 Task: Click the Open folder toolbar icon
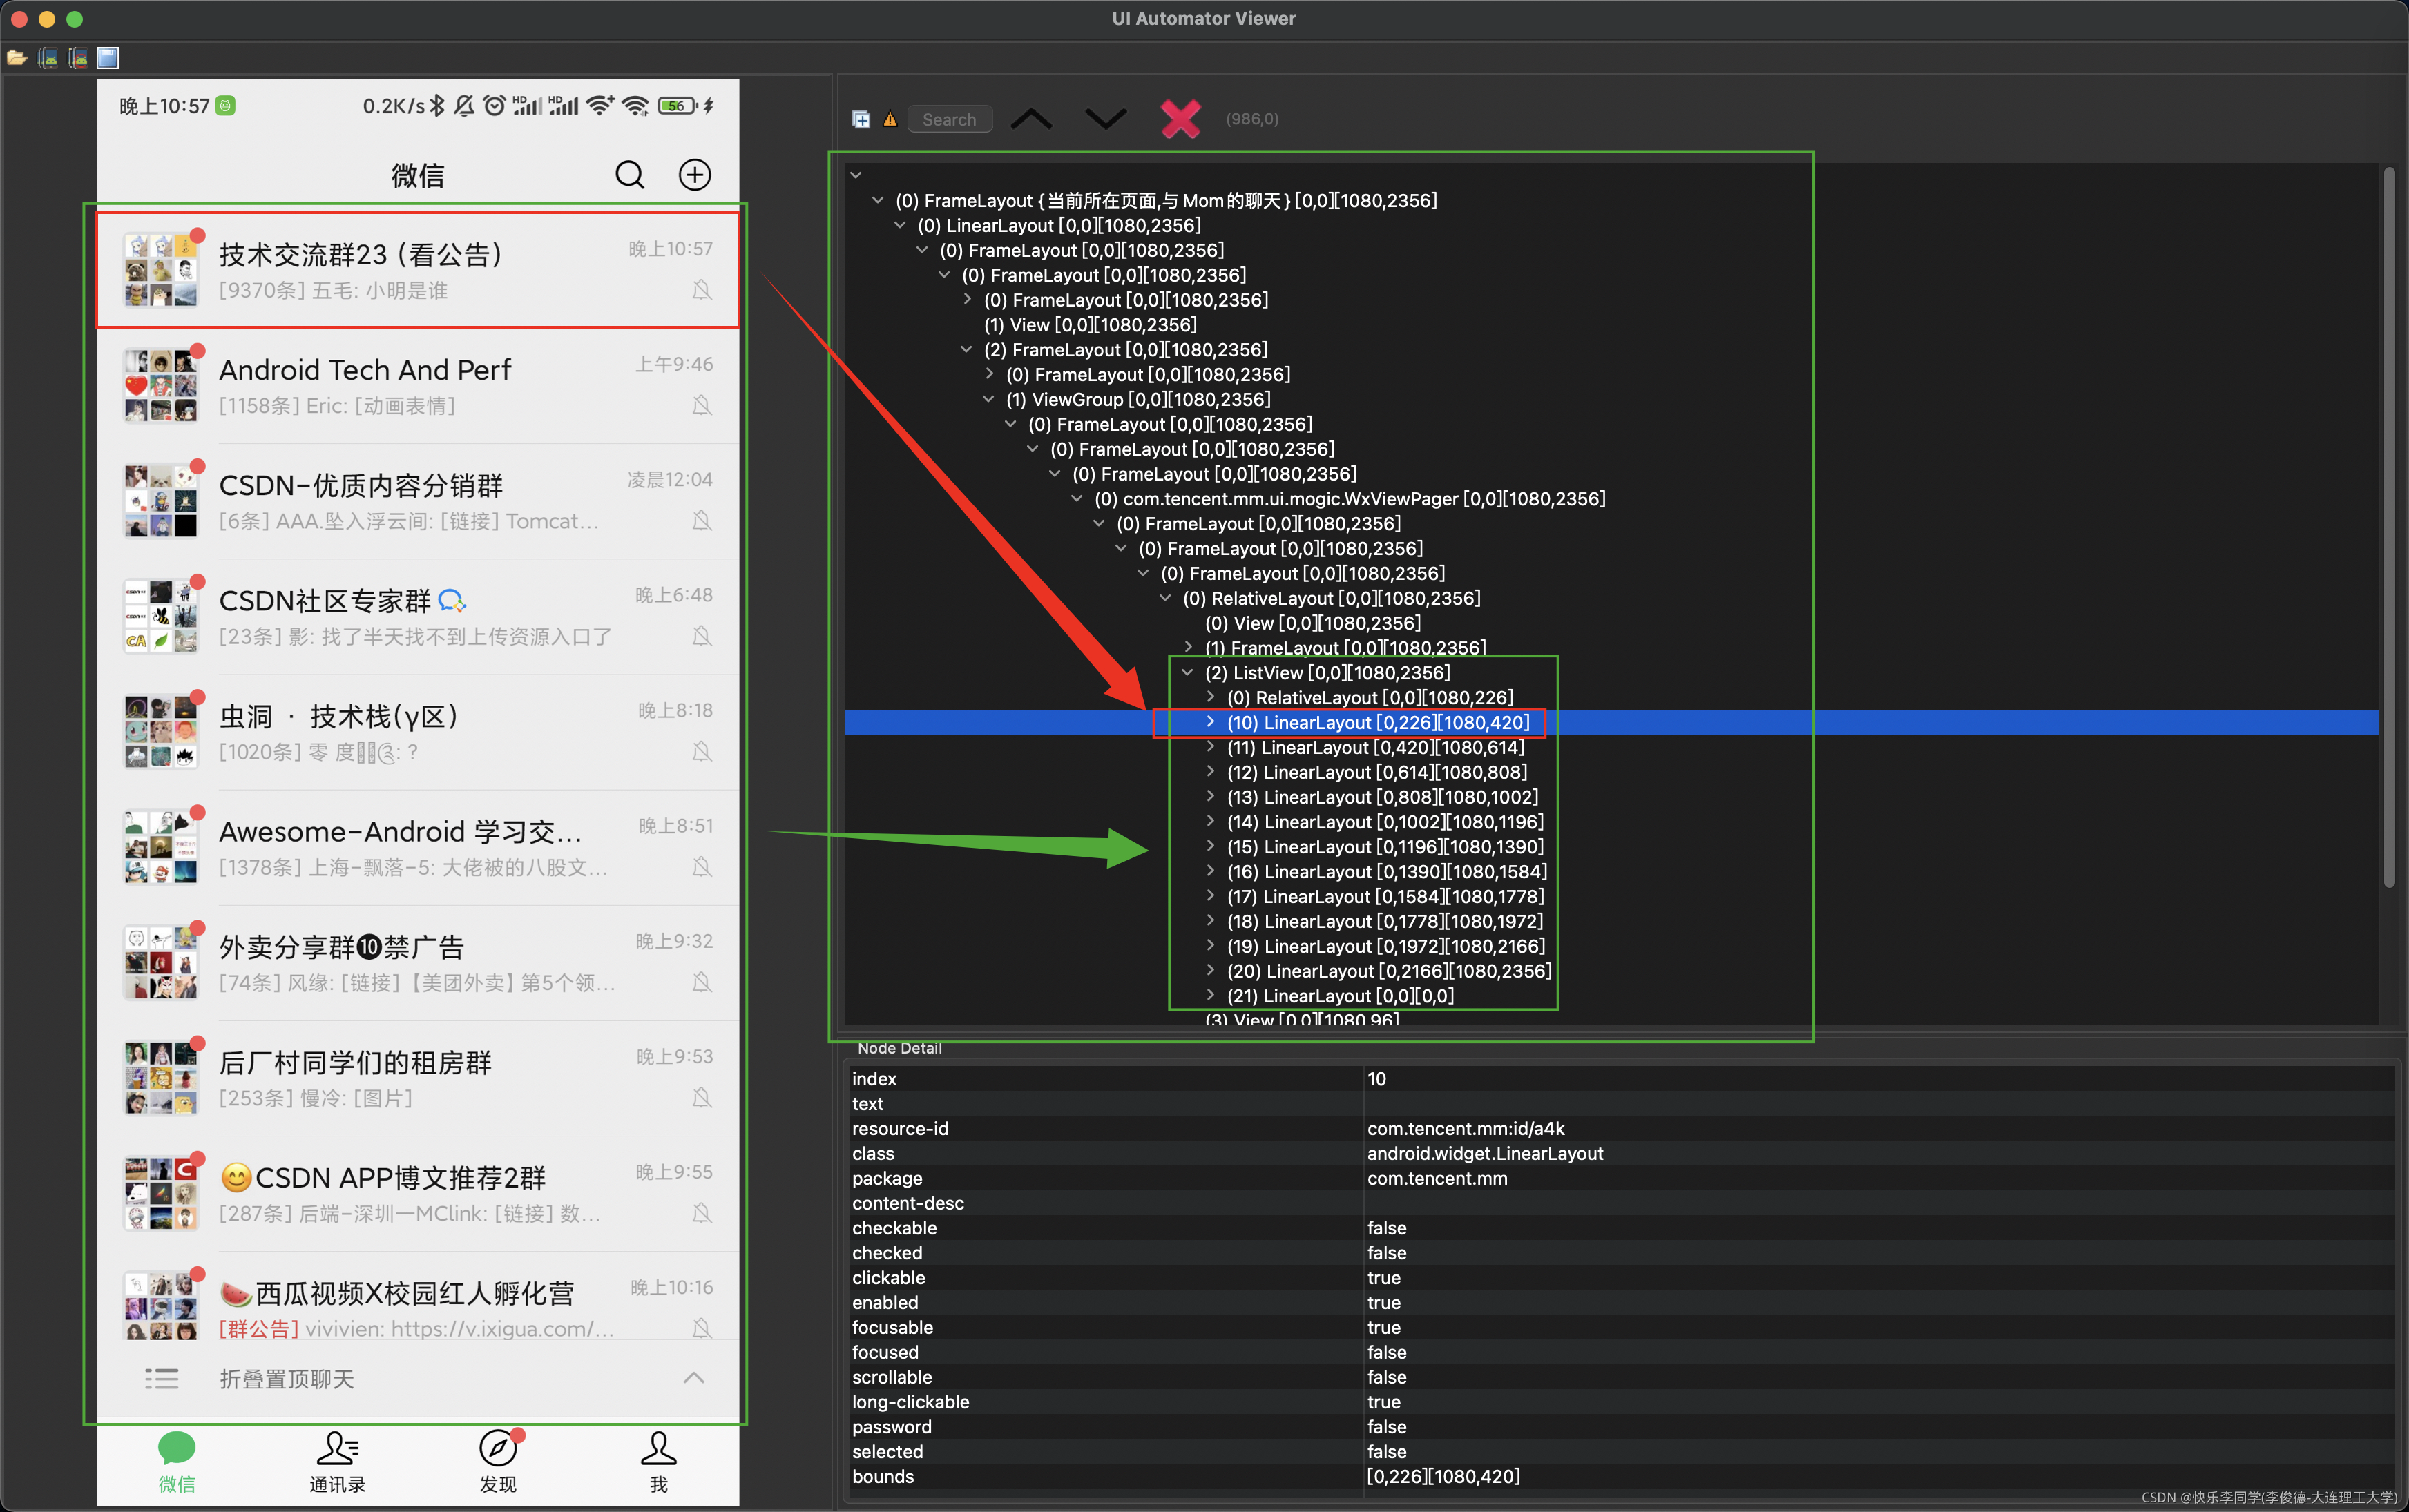tap(17, 58)
